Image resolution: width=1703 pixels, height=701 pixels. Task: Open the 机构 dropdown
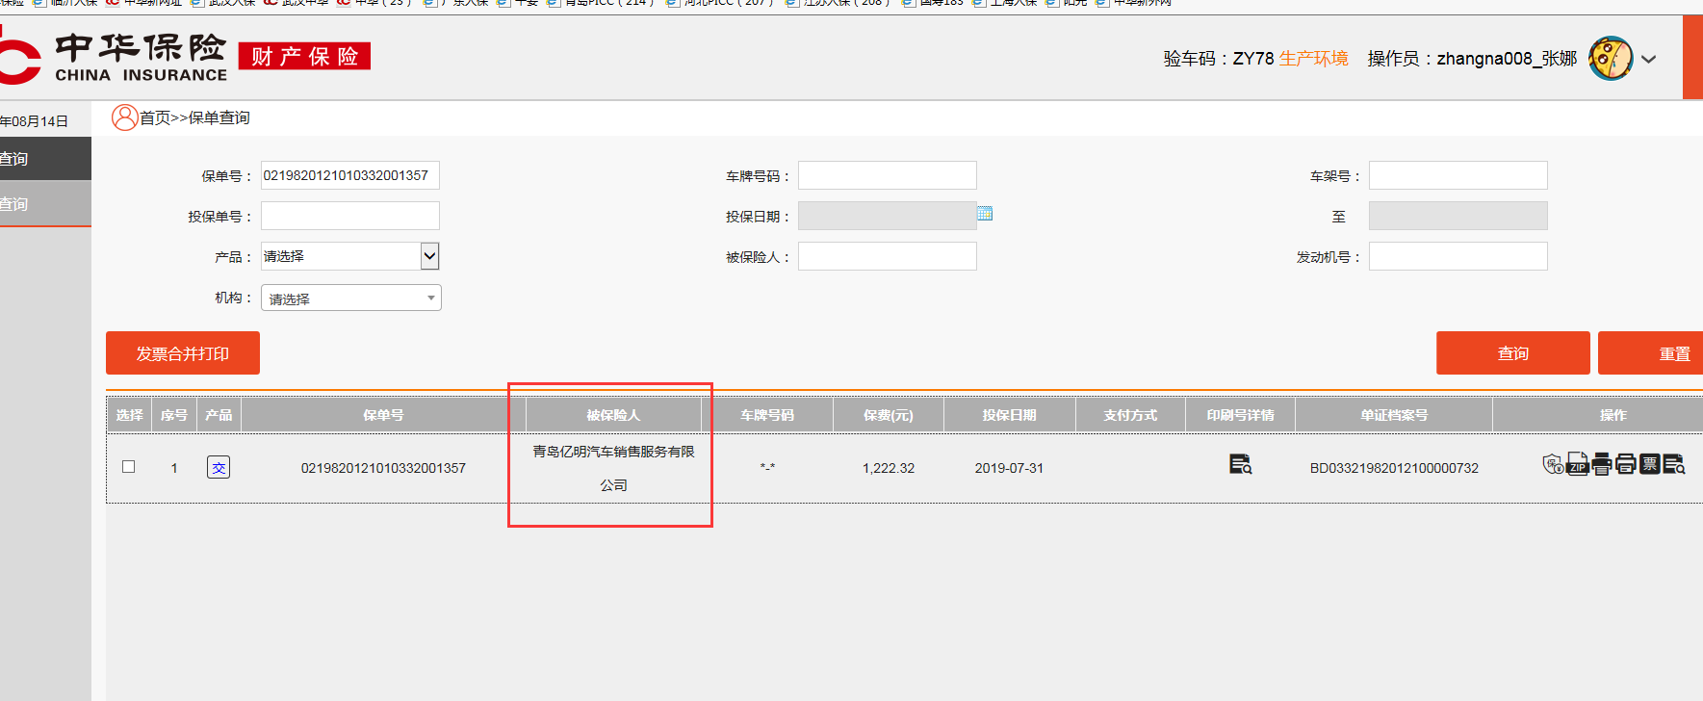click(351, 298)
